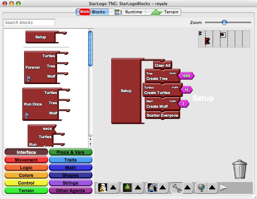Select the green Terrain category button

tap(26, 190)
